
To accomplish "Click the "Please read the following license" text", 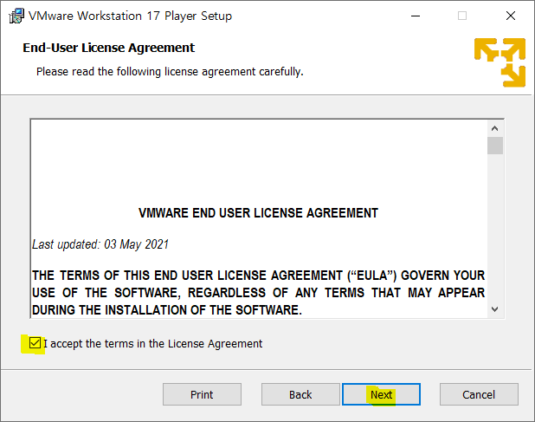I will (x=170, y=72).
